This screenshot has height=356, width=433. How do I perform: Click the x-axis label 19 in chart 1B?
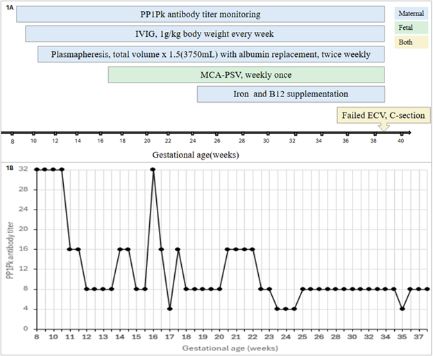[x=203, y=337]
